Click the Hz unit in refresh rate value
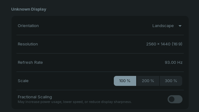199x112 pixels. [x=180, y=63]
